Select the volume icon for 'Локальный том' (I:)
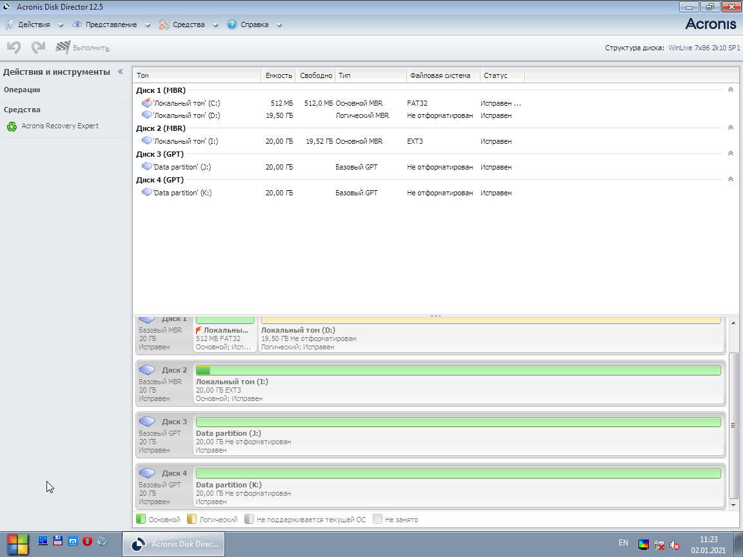The width and height of the screenshot is (743, 557). point(147,141)
